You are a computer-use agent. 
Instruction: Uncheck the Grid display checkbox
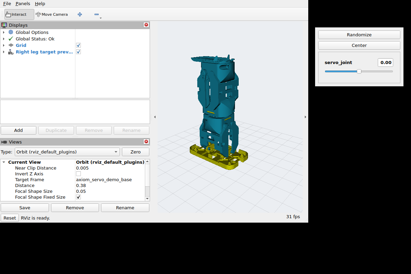tap(78, 45)
